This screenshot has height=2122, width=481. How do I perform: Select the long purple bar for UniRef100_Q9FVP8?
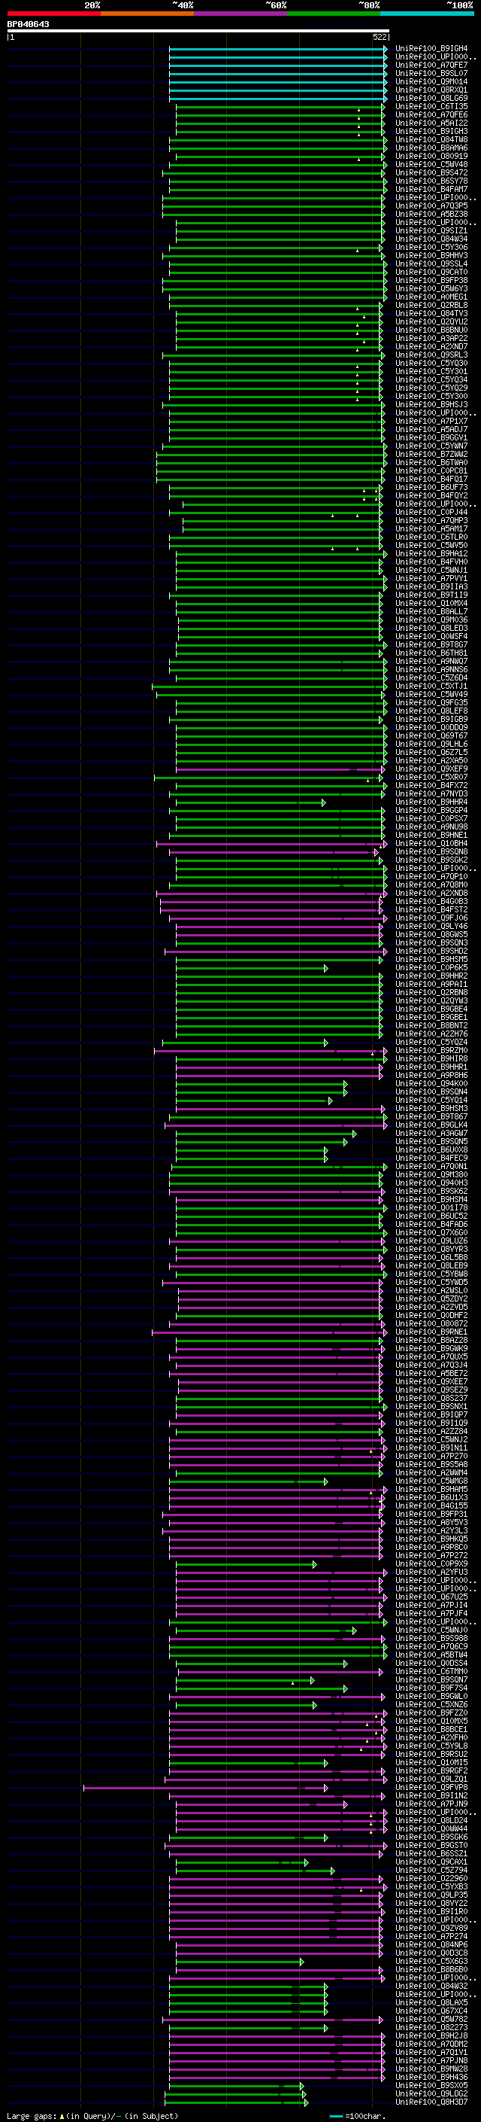tap(206, 1788)
